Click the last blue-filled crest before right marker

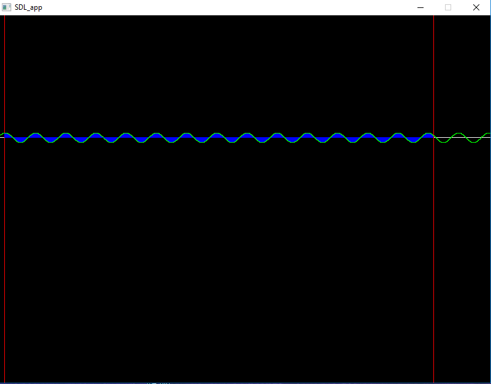coord(427,135)
